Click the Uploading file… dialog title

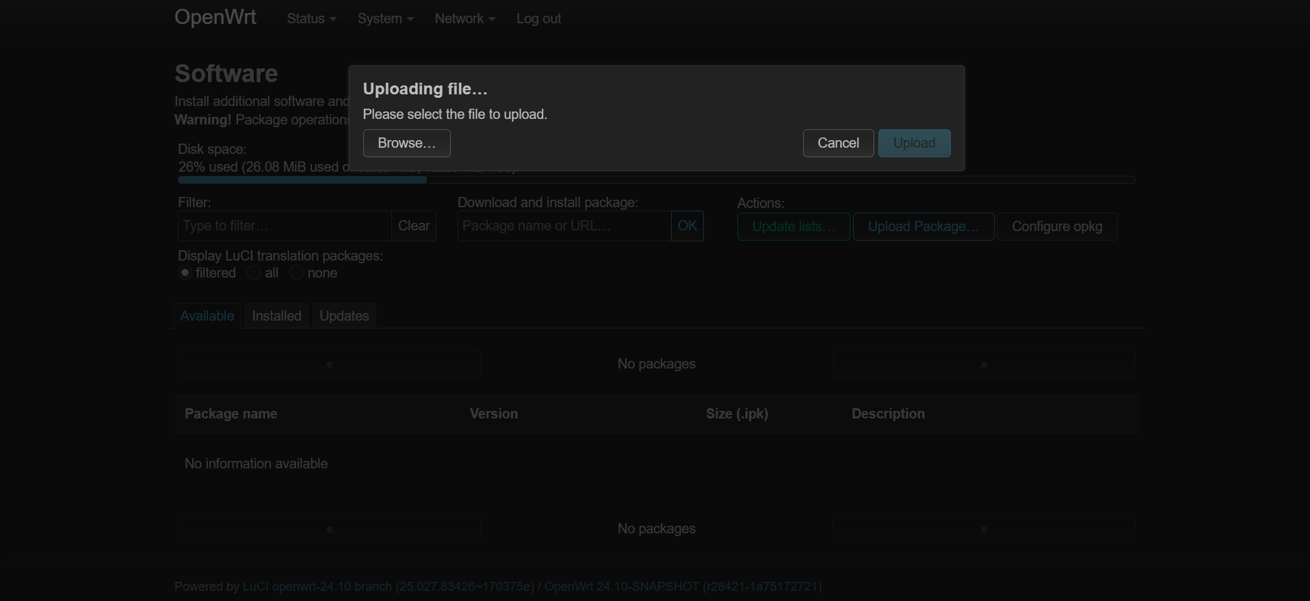click(425, 89)
